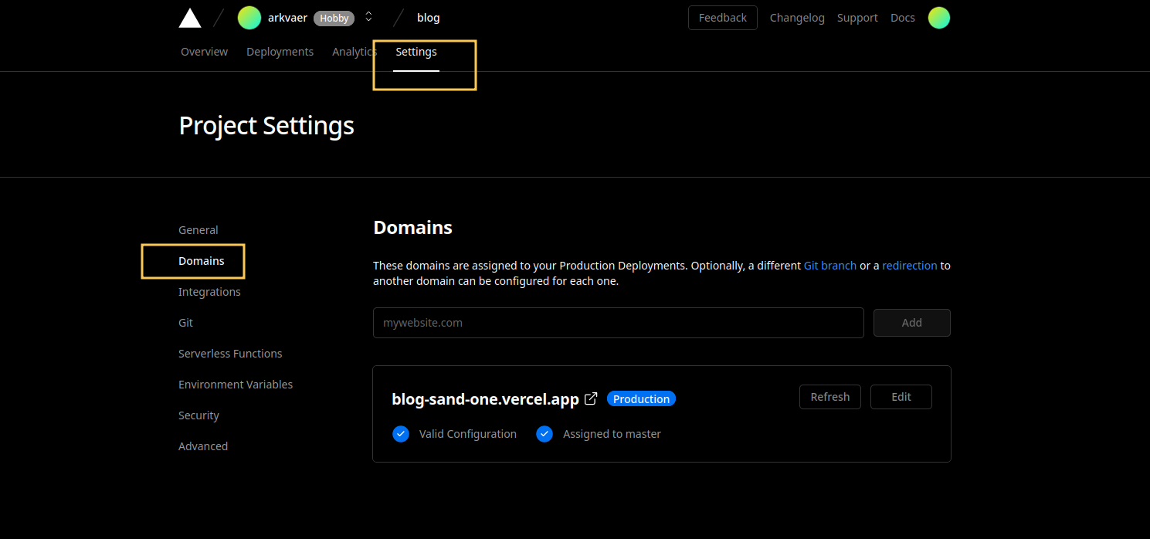
Task: Open the arkvaer team avatar
Action: pyautogui.click(x=249, y=18)
